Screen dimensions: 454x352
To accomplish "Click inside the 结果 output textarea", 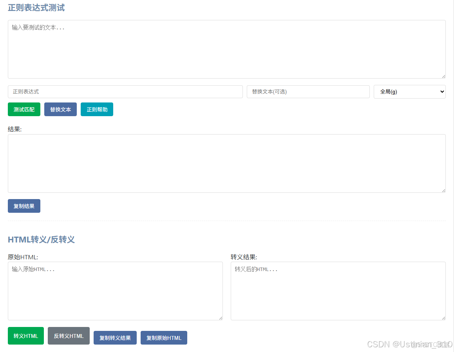I will click(226, 163).
